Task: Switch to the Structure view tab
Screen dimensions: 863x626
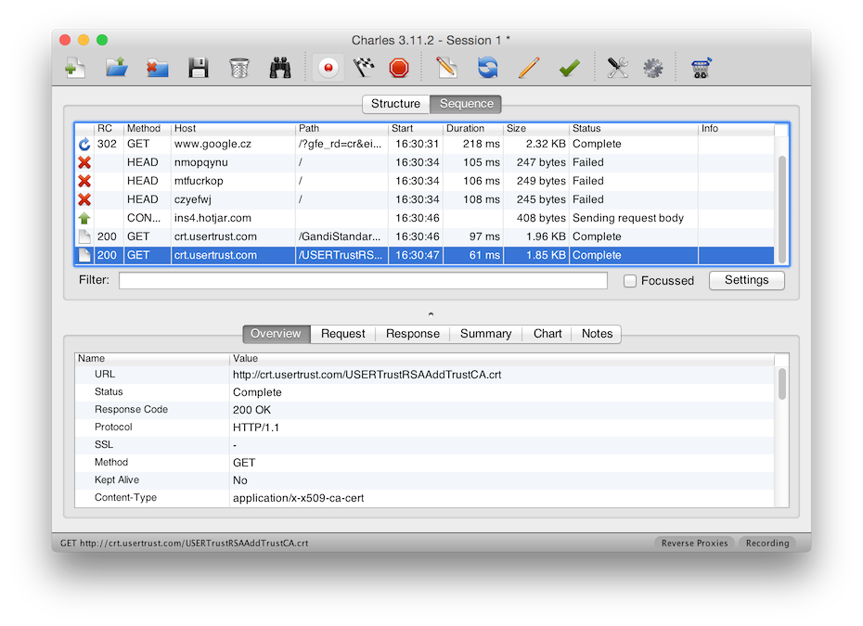Action: (395, 104)
